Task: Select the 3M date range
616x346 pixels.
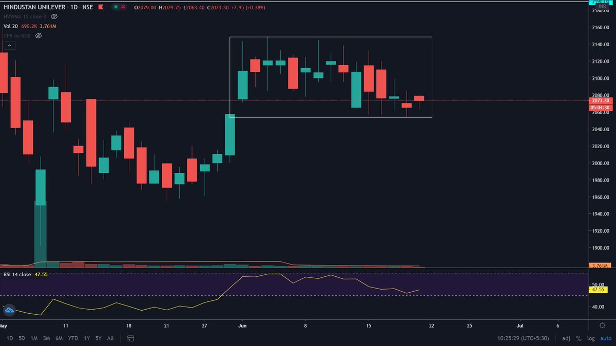Action: [47, 338]
